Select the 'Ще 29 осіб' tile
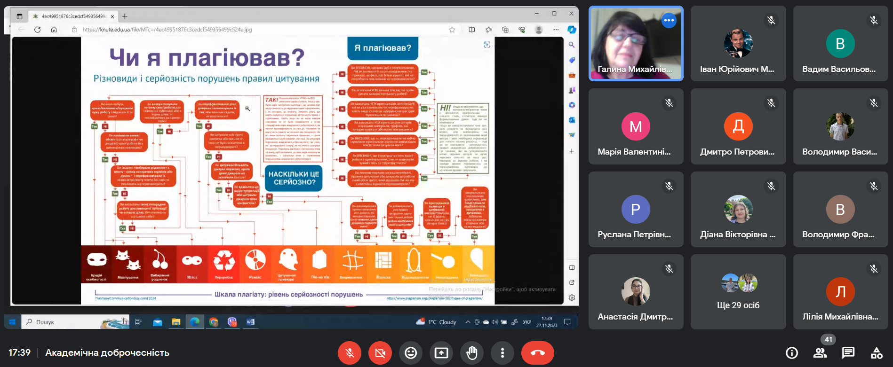This screenshot has height=367, width=893. 738,292
